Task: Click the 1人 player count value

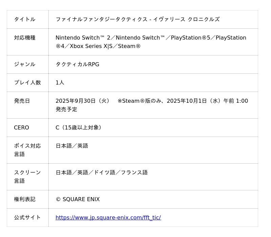Action: point(60,82)
